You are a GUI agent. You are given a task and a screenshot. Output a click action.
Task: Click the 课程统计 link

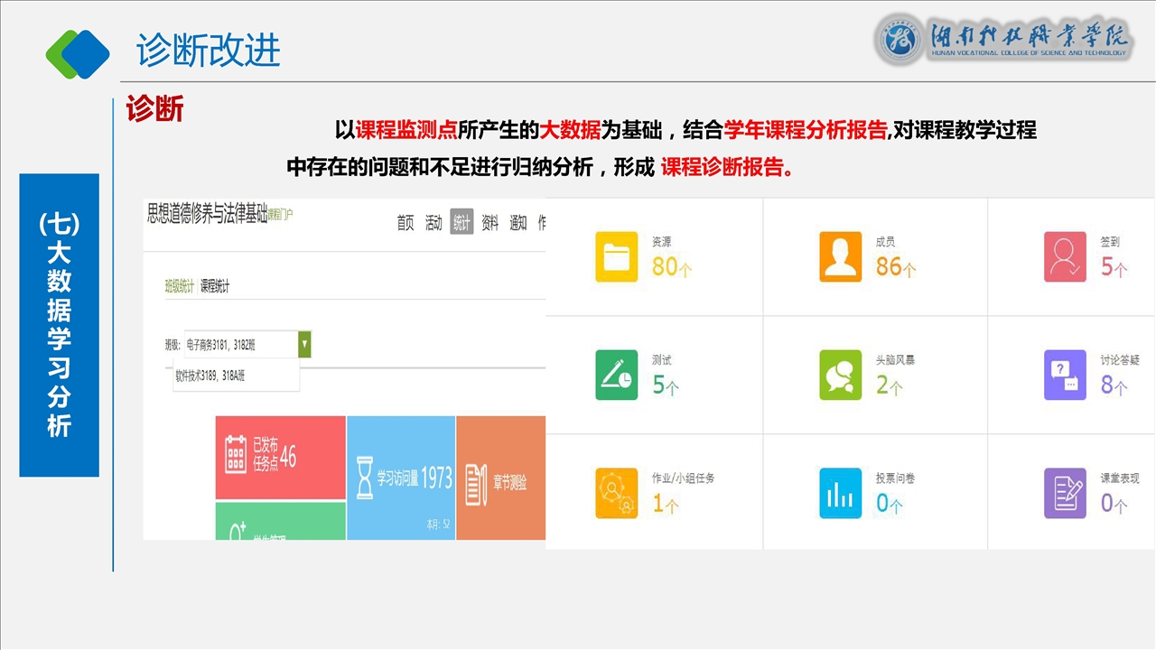215,286
